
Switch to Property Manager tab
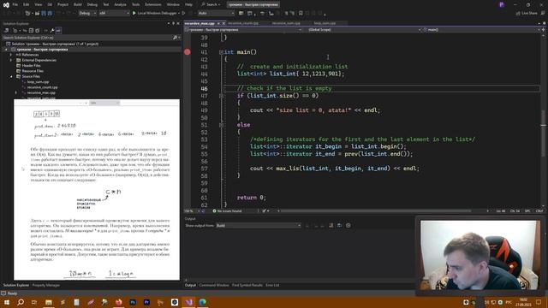(45, 285)
